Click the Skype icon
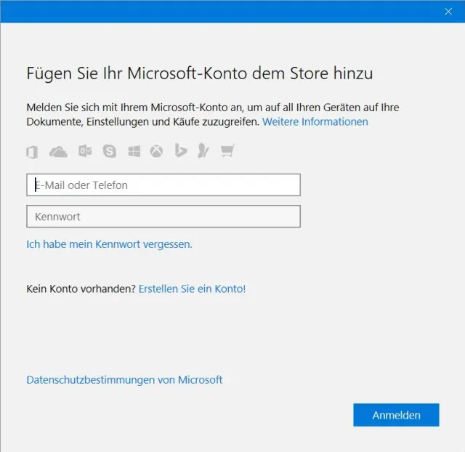The width and height of the screenshot is (465, 452). pyautogui.click(x=110, y=151)
